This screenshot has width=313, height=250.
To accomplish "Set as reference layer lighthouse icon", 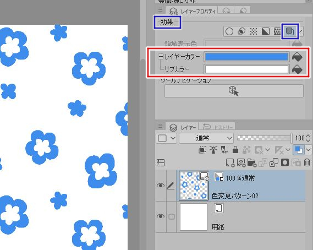I will click(x=213, y=150).
